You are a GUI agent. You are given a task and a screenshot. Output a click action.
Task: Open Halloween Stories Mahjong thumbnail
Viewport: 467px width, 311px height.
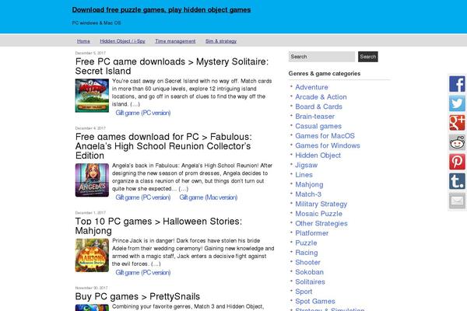pyautogui.click(x=92, y=255)
